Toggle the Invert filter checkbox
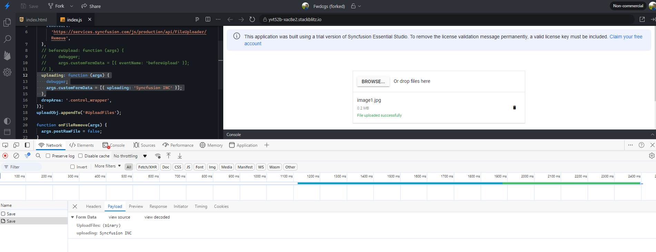 coord(72,167)
